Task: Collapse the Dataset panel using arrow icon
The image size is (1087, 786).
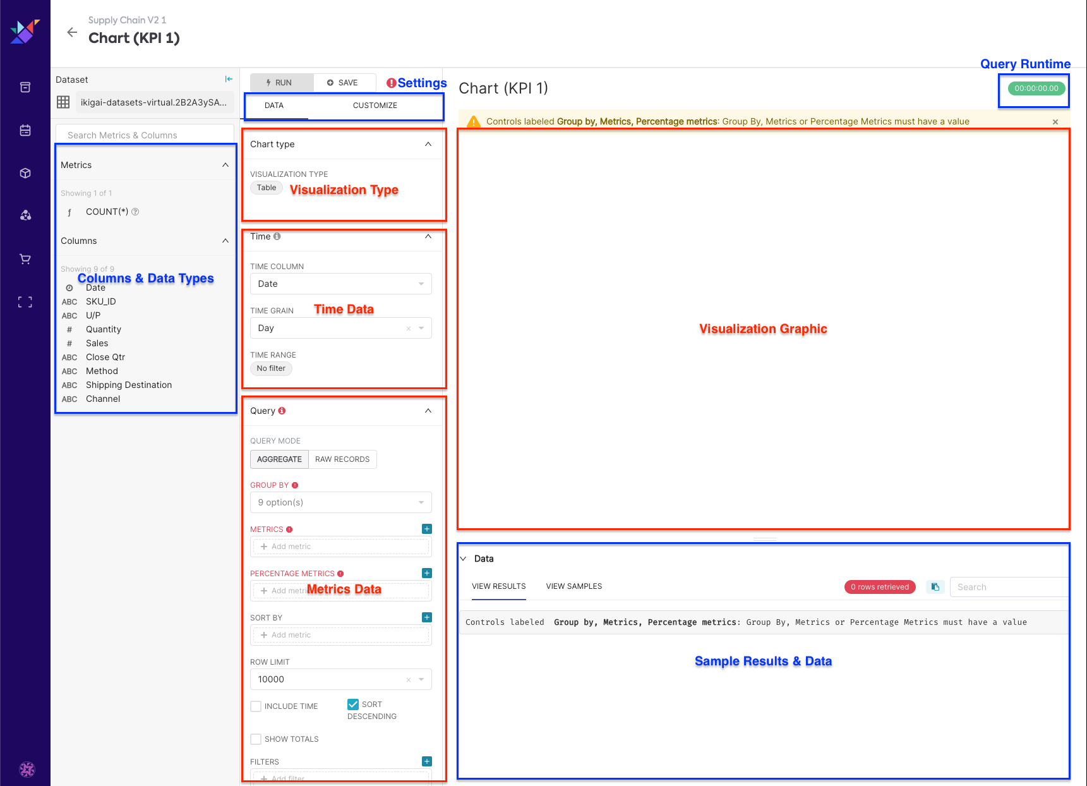Action: click(x=229, y=79)
